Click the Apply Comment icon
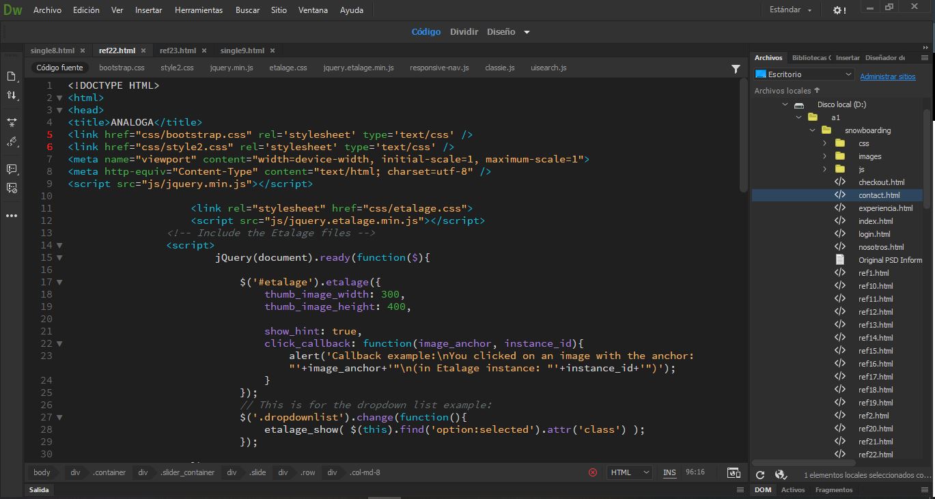This screenshot has height=499, width=935. pos(12,169)
